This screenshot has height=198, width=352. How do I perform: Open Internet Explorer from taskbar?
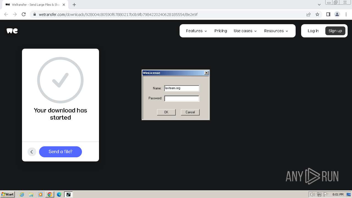tap(22, 194)
